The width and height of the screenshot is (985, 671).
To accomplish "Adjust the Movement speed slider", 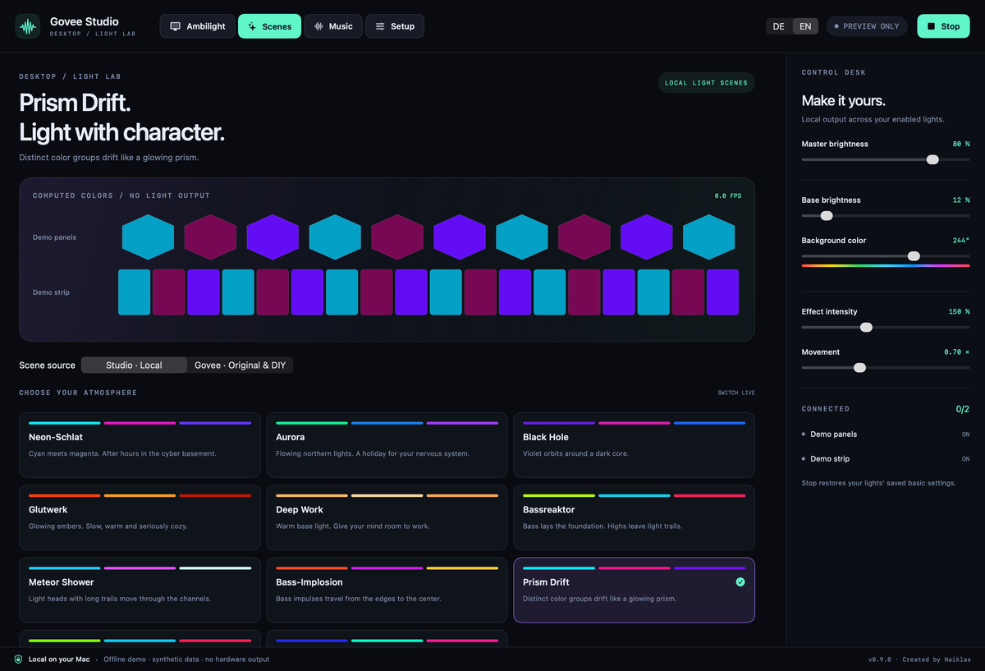I will point(886,367).
